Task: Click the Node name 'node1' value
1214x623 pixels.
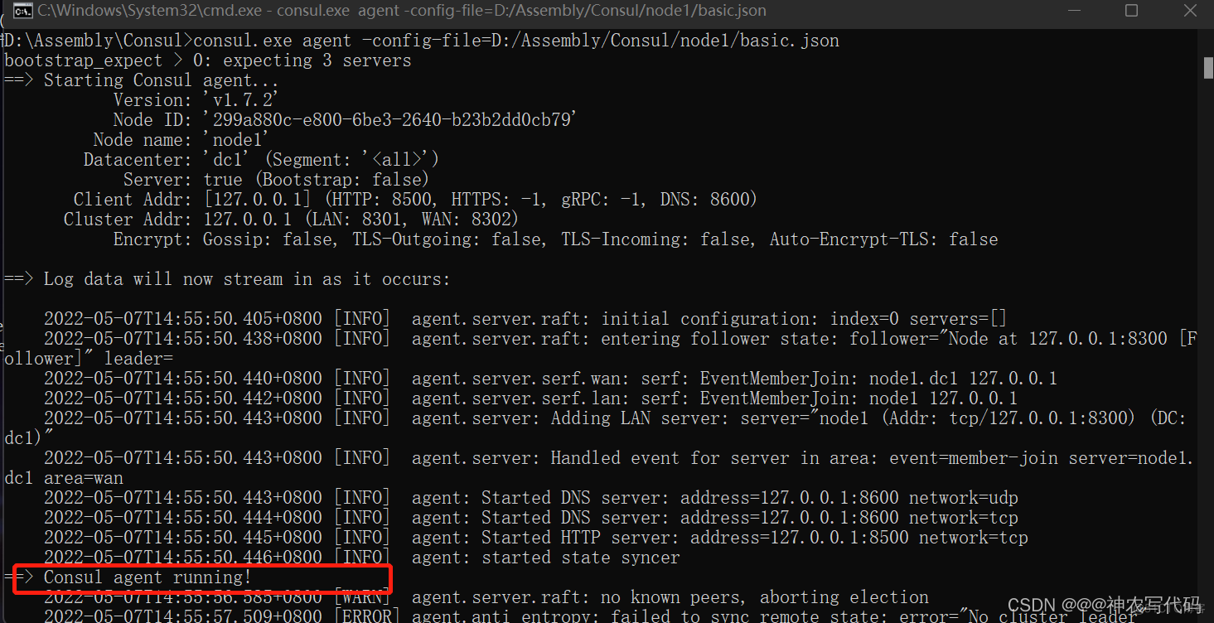Action: tap(236, 140)
